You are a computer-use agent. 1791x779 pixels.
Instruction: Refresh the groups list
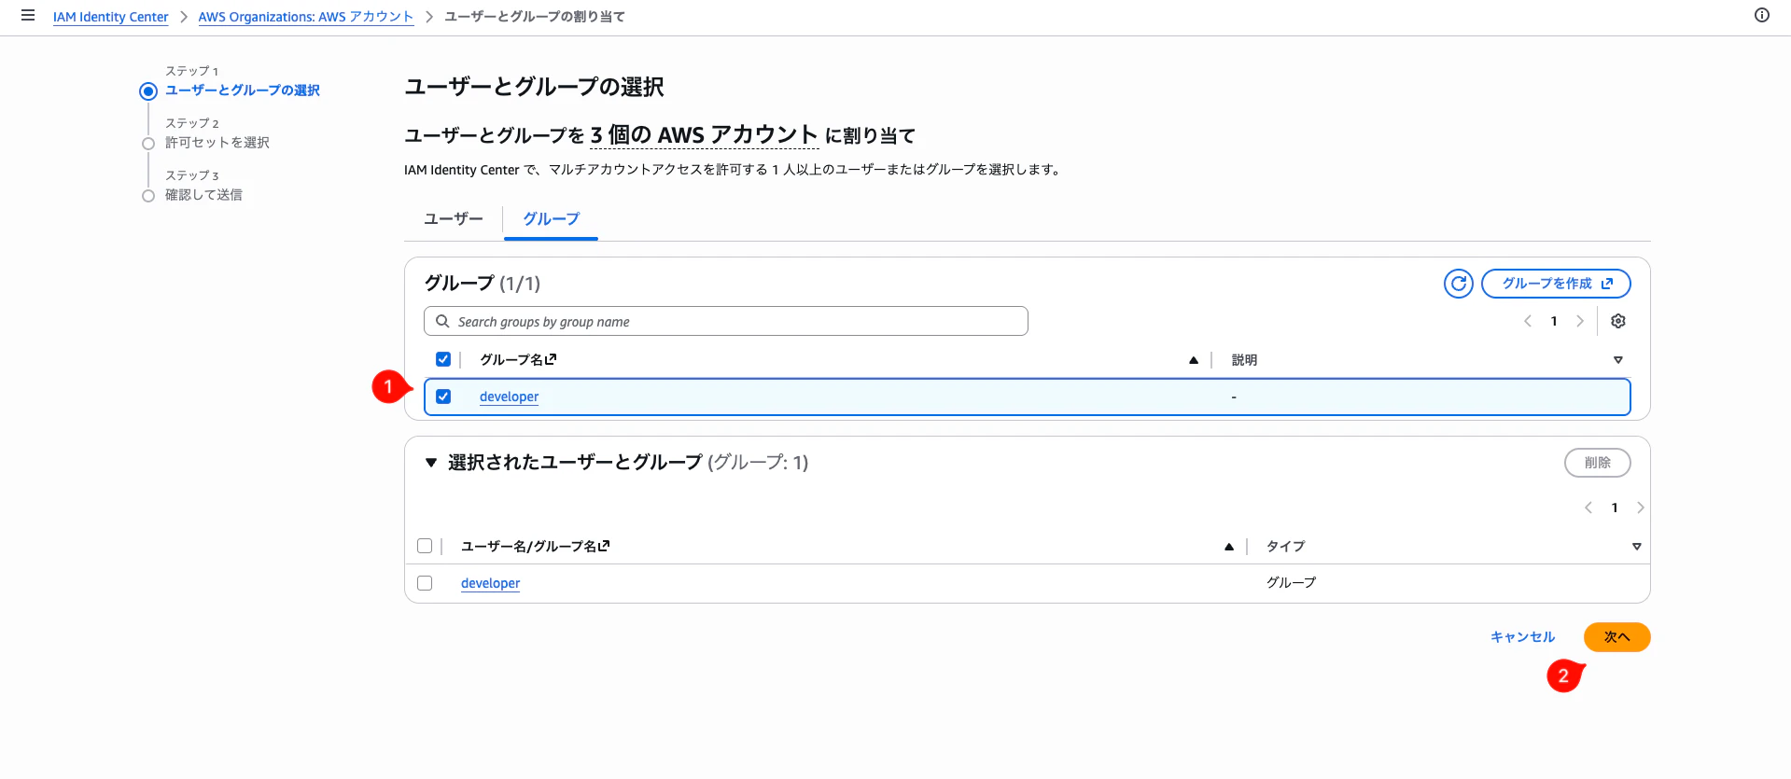(1458, 284)
